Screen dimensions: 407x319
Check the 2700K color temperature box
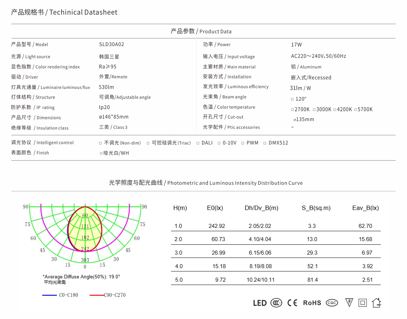click(292, 110)
